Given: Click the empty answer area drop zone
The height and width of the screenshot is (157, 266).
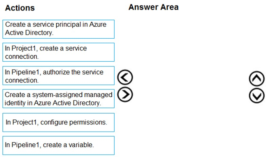Looking at the screenshot, I should point(190,85).
